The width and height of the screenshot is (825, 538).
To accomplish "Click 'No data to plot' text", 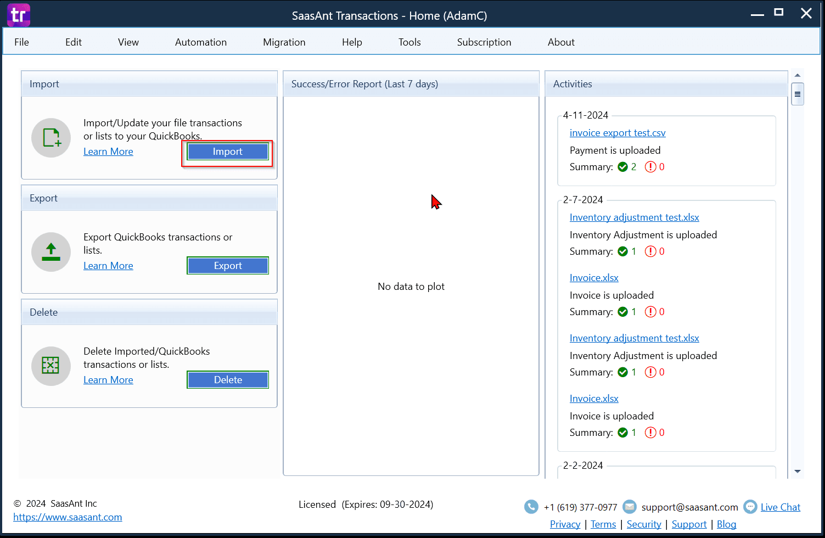I will 411,287.
